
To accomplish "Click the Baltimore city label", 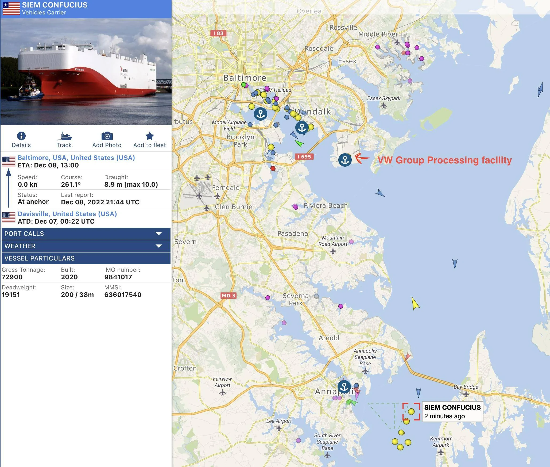I will tap(245, 78).
